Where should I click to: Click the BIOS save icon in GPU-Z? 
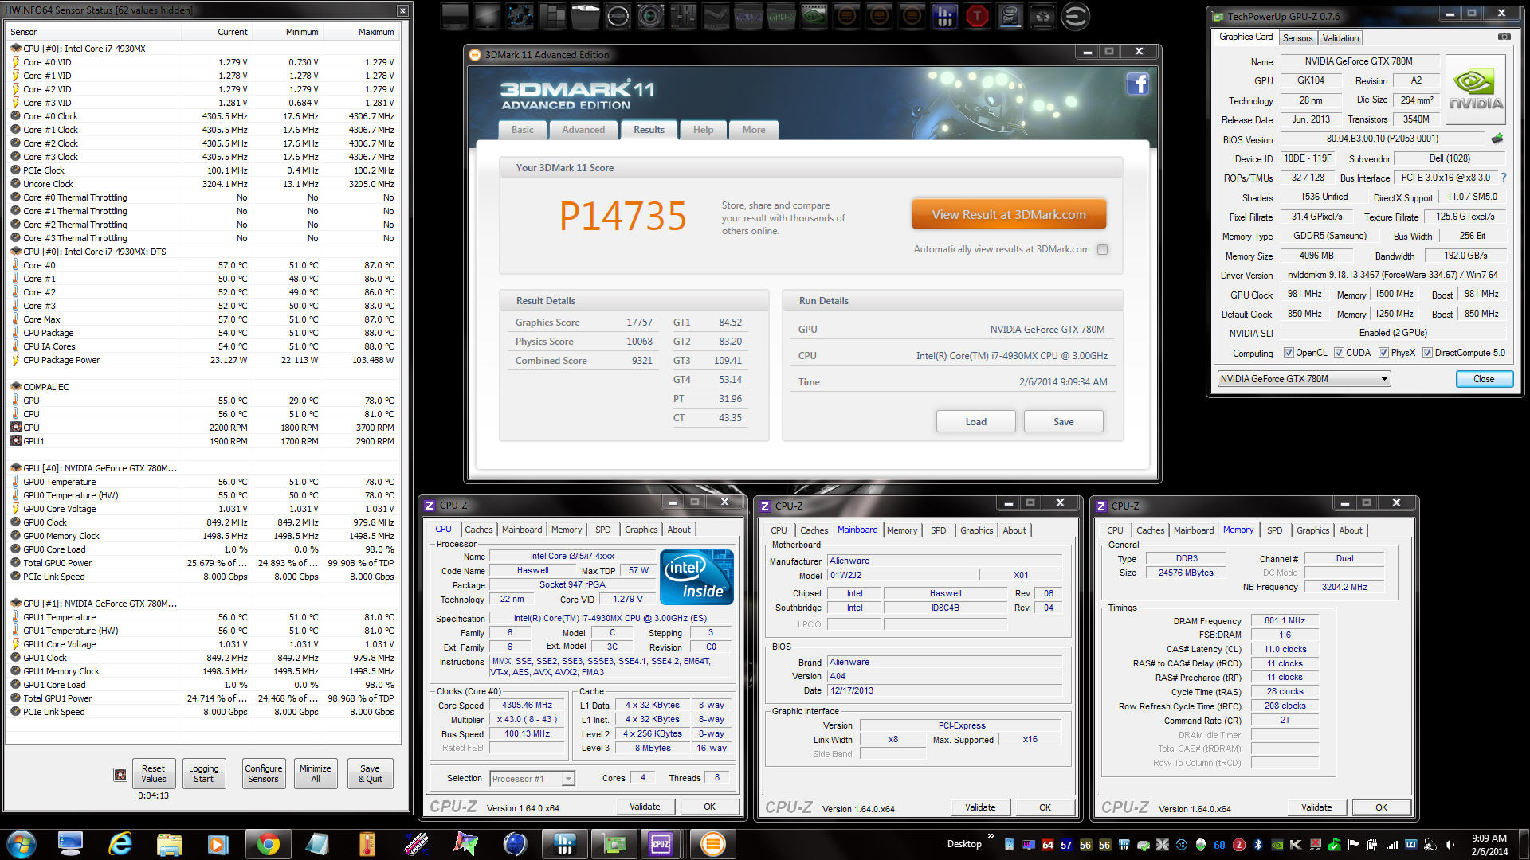point(1497,139)
